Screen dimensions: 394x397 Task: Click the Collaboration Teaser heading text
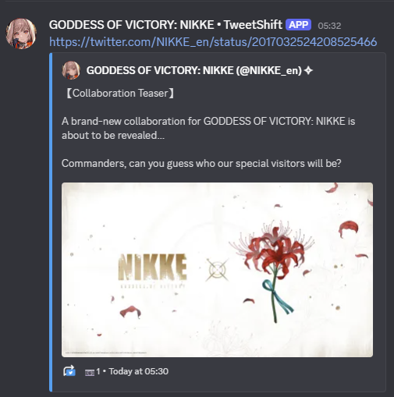click(120, 94)
